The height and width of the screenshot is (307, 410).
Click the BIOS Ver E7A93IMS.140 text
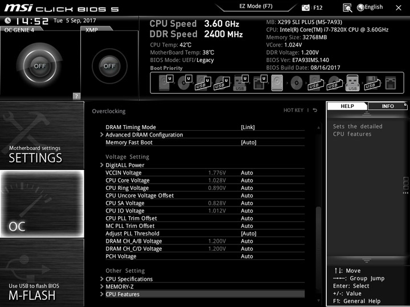(x=298, y=60)
